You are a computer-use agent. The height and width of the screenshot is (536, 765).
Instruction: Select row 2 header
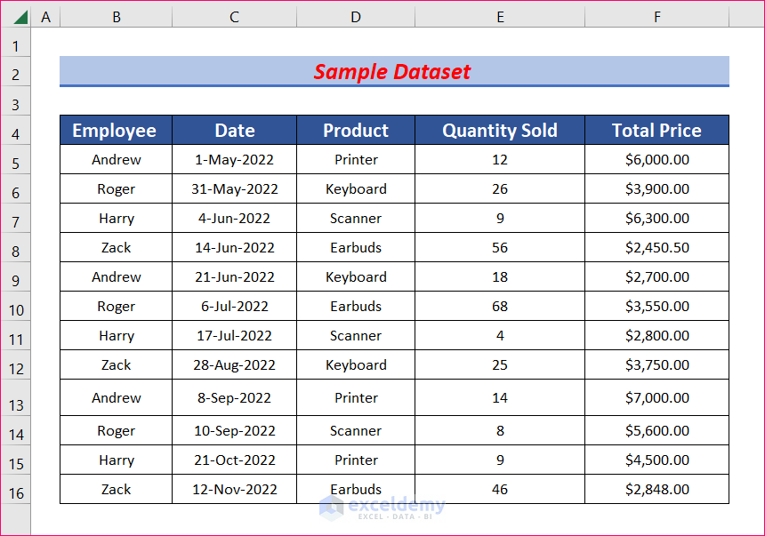click(x=16, y=72)
